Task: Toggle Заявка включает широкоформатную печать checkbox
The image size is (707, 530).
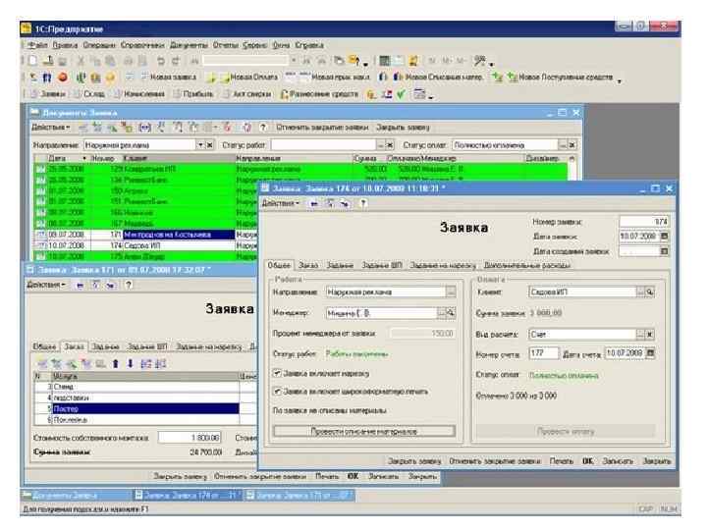Action: [x=277, y=392]
